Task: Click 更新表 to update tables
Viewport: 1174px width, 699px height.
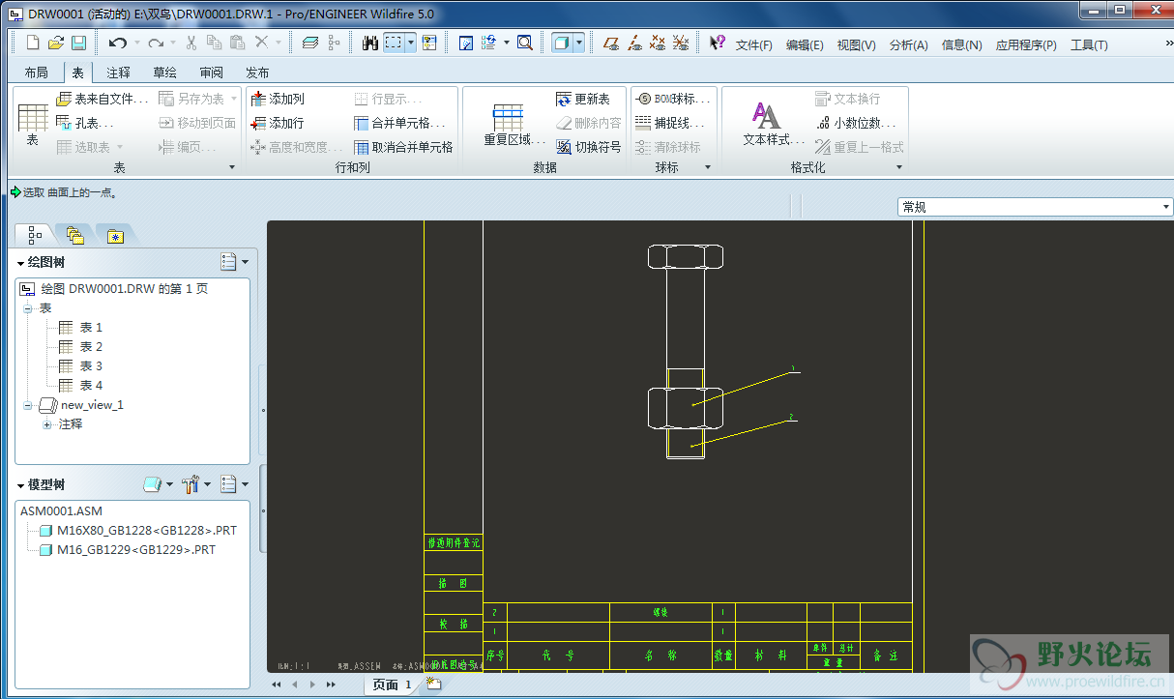Action: coord(583,99)
